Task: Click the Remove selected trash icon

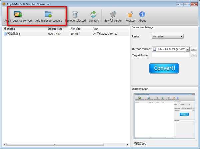Action: point(75,14)
